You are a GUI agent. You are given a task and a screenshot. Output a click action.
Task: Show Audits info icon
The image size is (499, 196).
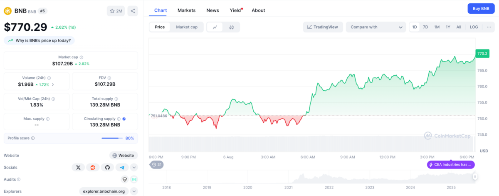(x=19, y=179)
